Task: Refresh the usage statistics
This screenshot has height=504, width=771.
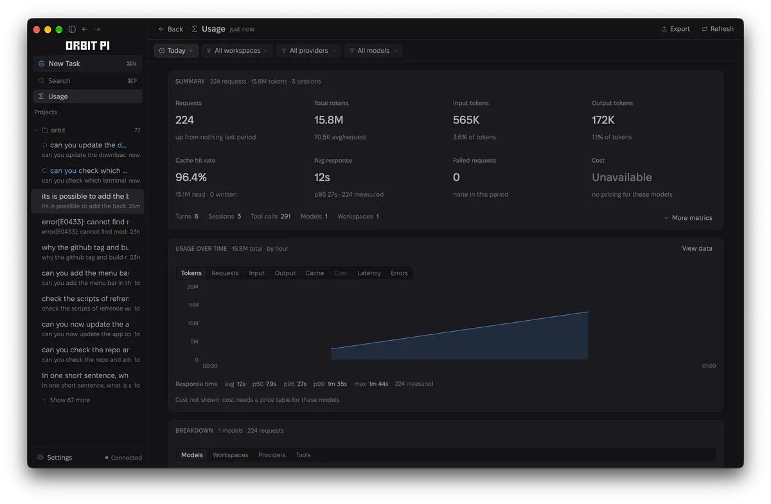Action: pyautogui.click(x=718, y=29)
